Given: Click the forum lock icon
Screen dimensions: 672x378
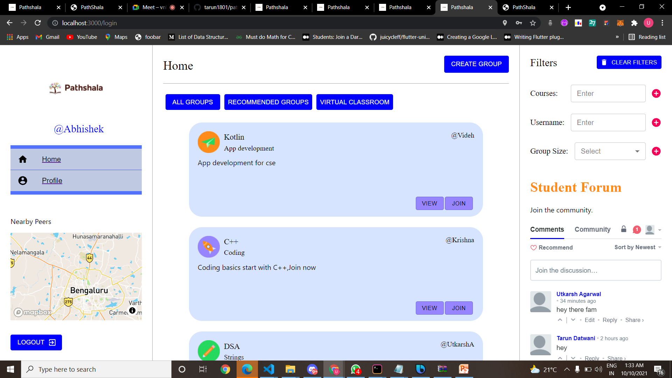Looking at the screenshot, I should pyautogui.click(x=624, y=229).
